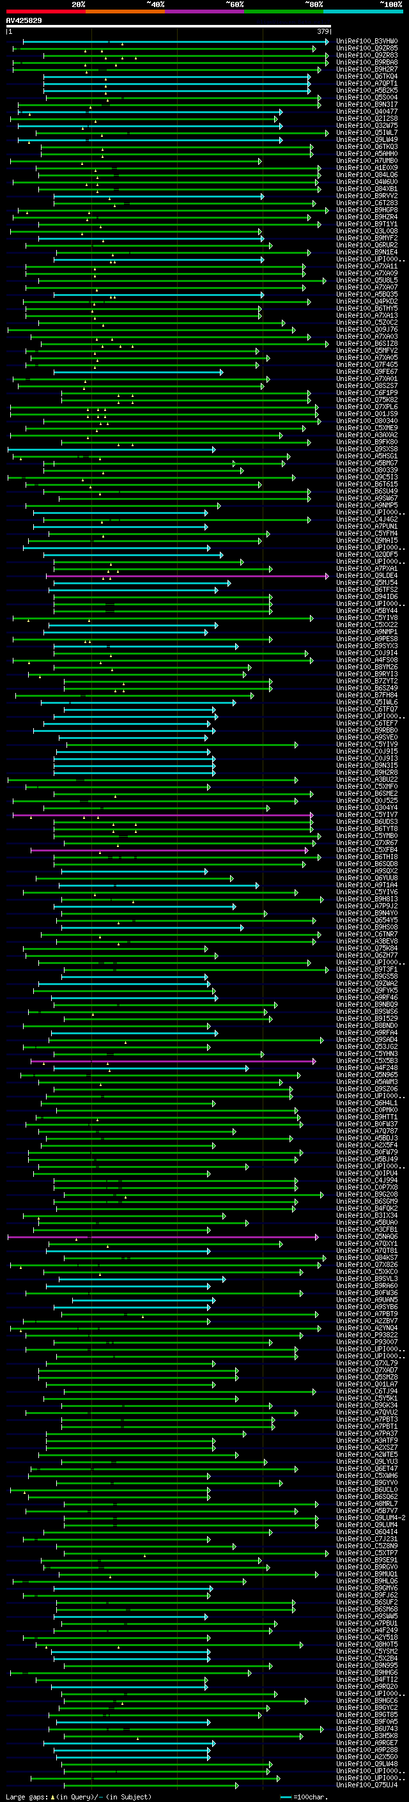Follow the UniRef100_Q2I2S8 link
This screenshot has width=409, height=1802.
[x=367, y=119]
